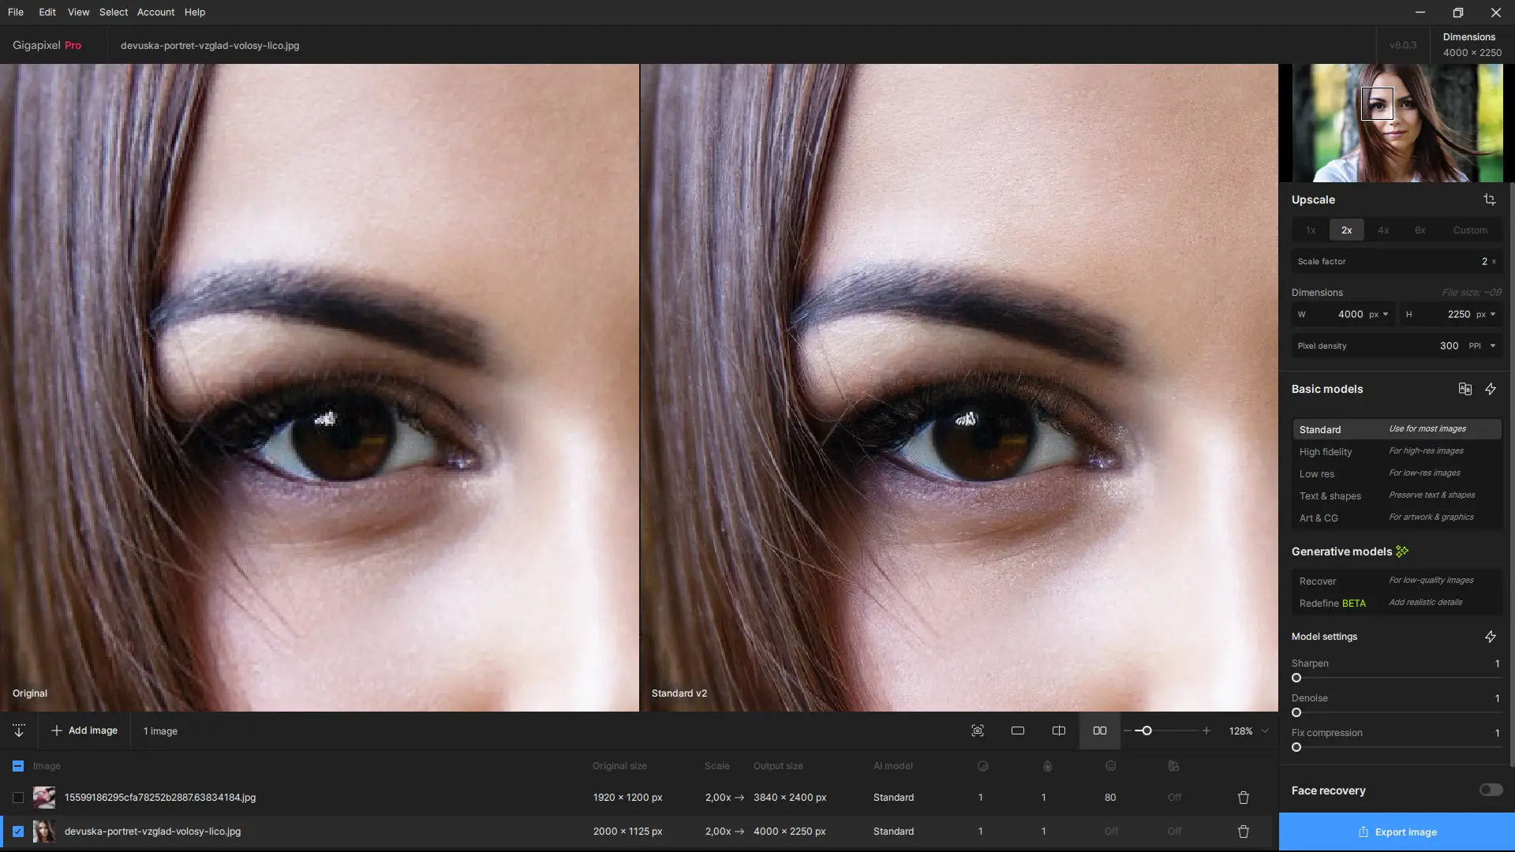
Task: Click the Export image button
Action: (x=1397, y=831)
